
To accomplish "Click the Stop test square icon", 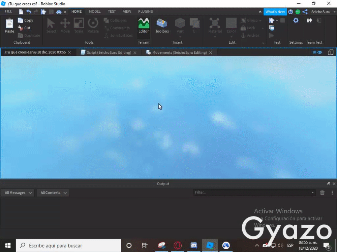I will click(x=283, y=20).
